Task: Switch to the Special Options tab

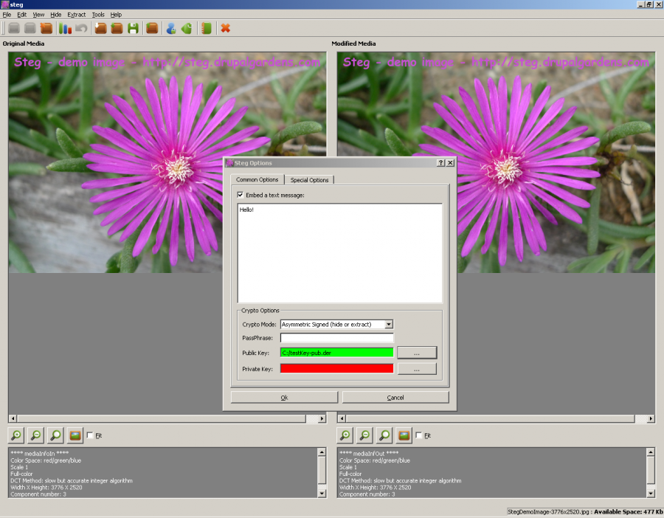Action: (310, 180)
